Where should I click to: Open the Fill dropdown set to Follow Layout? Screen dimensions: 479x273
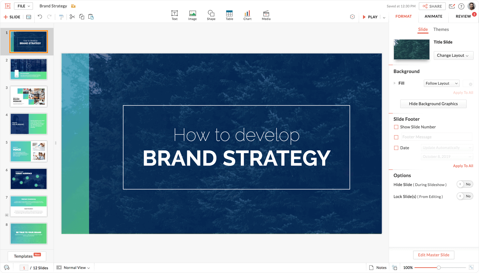[x=441, y=83]
